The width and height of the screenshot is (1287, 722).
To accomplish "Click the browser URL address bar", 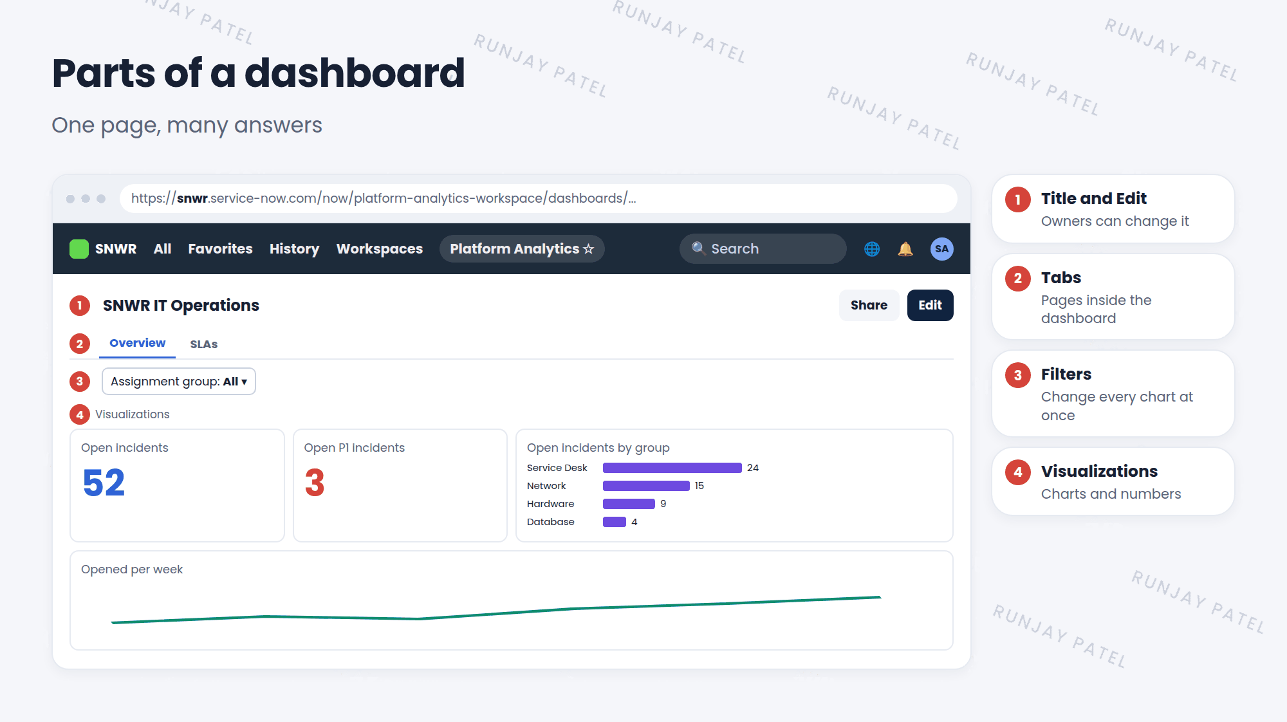I will click(538, 198).
